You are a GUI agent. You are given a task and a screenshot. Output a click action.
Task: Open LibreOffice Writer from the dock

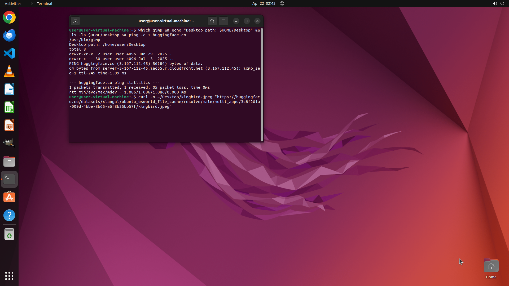9,90
